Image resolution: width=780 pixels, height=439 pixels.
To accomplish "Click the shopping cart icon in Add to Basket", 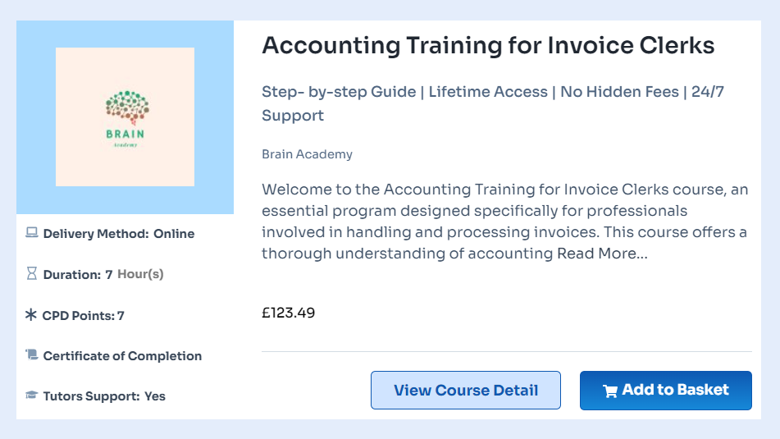I will 610,391.
